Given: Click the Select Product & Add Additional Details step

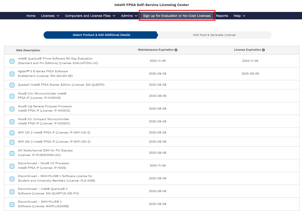Looking at the screenshot, I should pos(101,35).
